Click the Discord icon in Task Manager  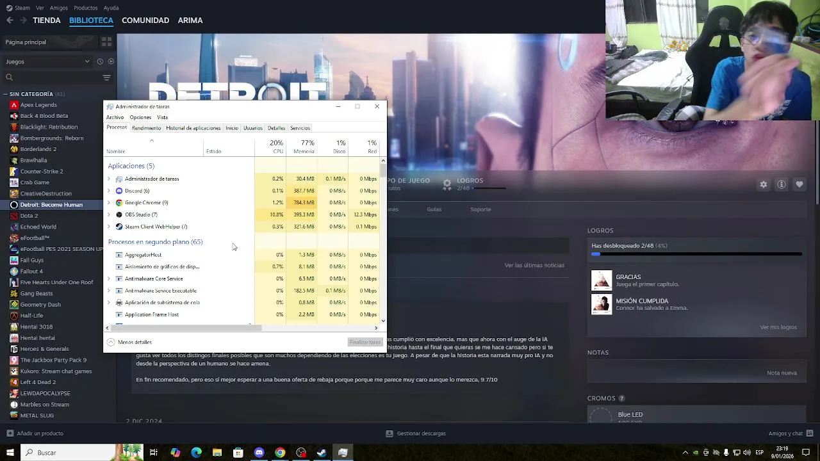119,191
